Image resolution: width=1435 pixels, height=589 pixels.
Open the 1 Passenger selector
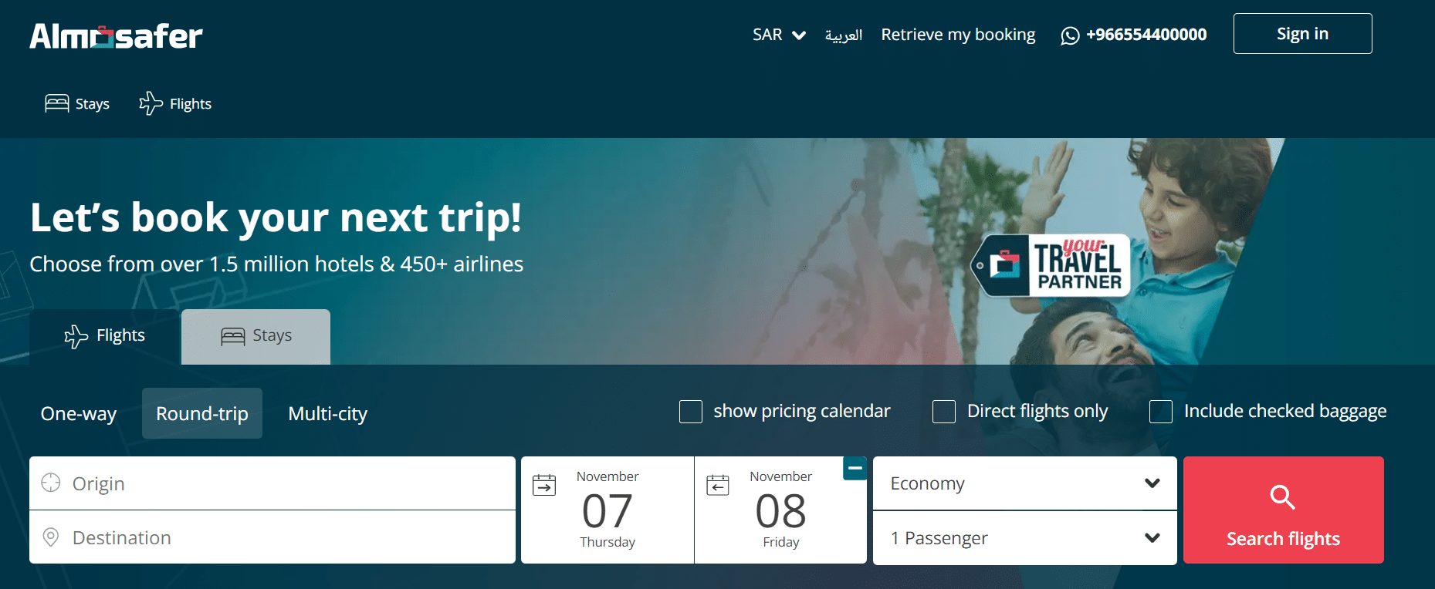(x=1025, y=538)
